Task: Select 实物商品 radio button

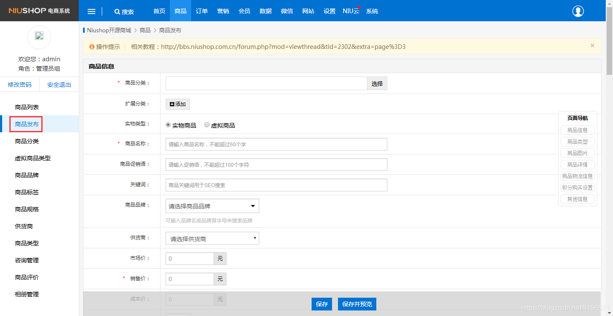Action: [168, 125]
